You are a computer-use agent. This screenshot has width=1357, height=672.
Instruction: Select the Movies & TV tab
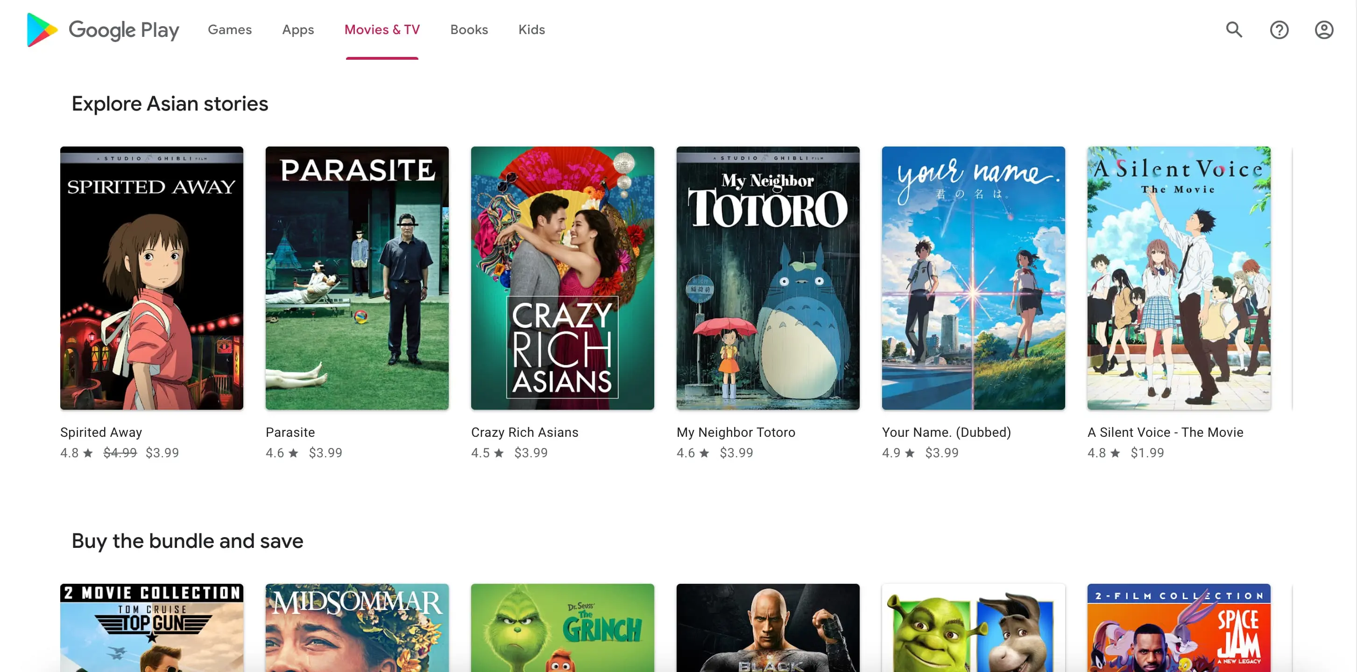tap(382, 30)
